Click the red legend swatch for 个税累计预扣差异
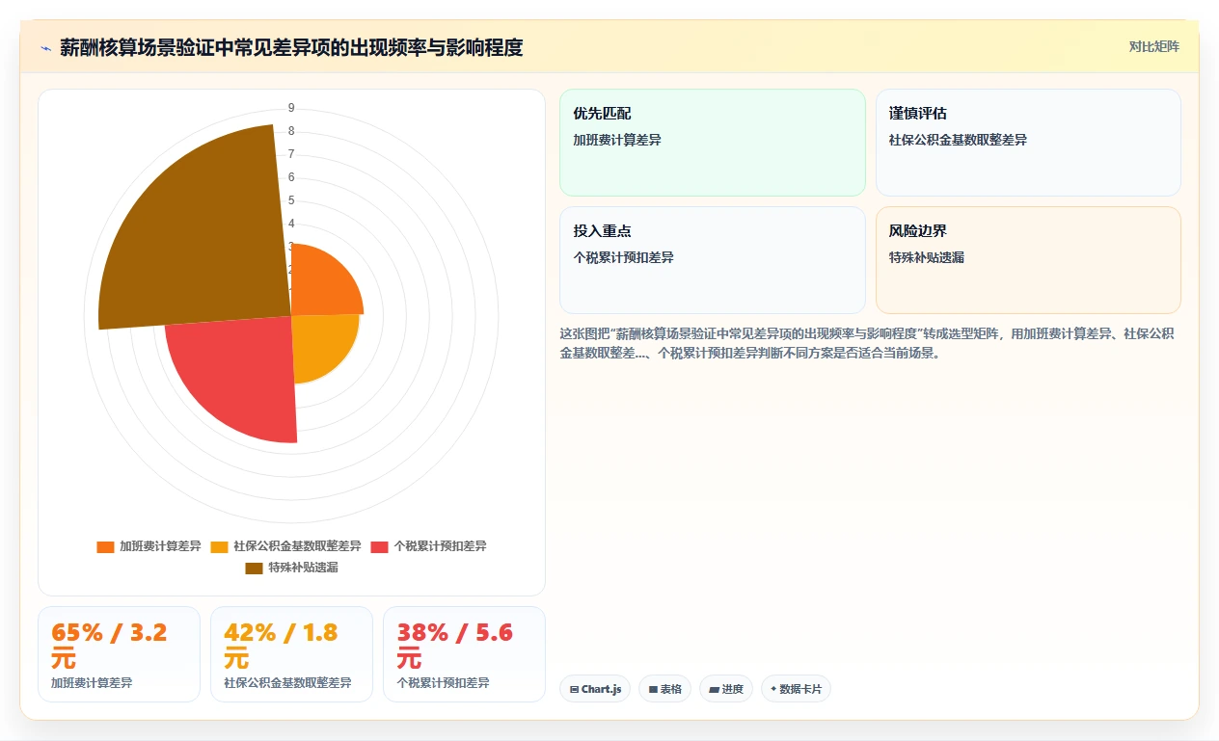The height and width of the screenshot is (741, 1219). click(x=379, y=547)
